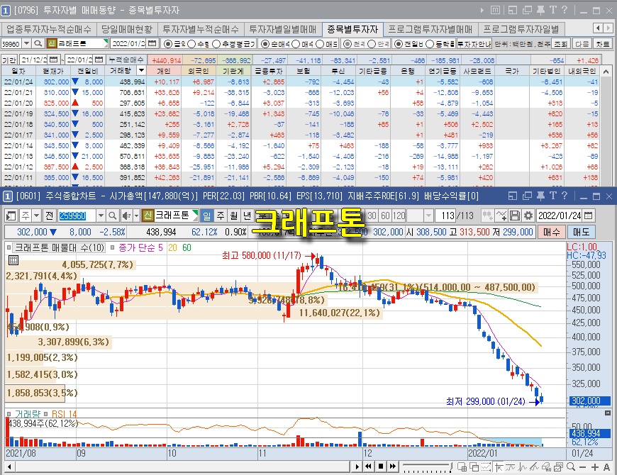This screenshot has height=475, width=617.
Task: Select the 단주 radio button
Action: [x=372, y=44]
